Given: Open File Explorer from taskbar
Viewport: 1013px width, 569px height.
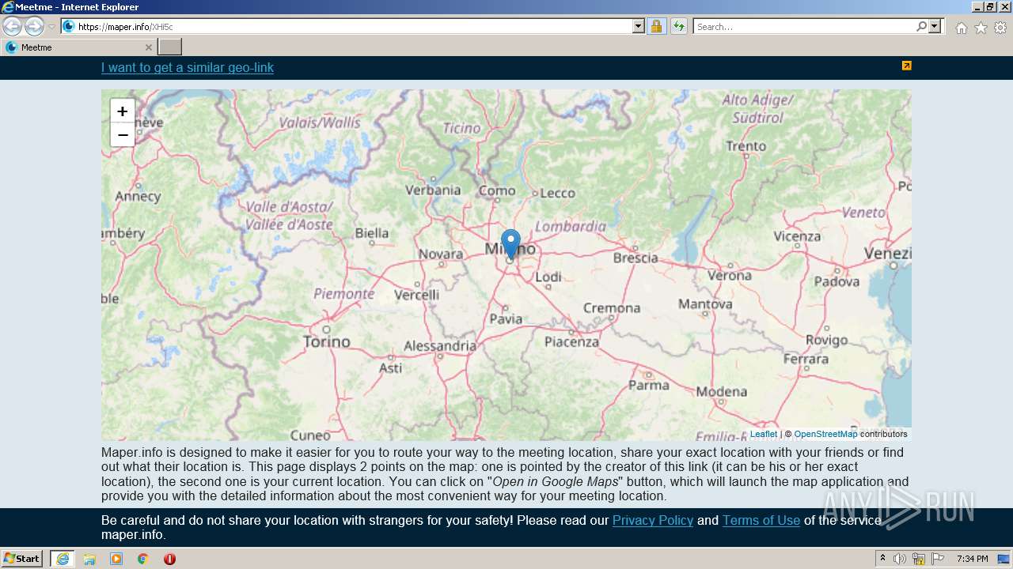Looking at the screenshot, I should coord(89,559).
